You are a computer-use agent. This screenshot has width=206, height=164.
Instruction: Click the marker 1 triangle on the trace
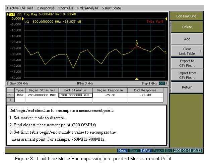137,44
